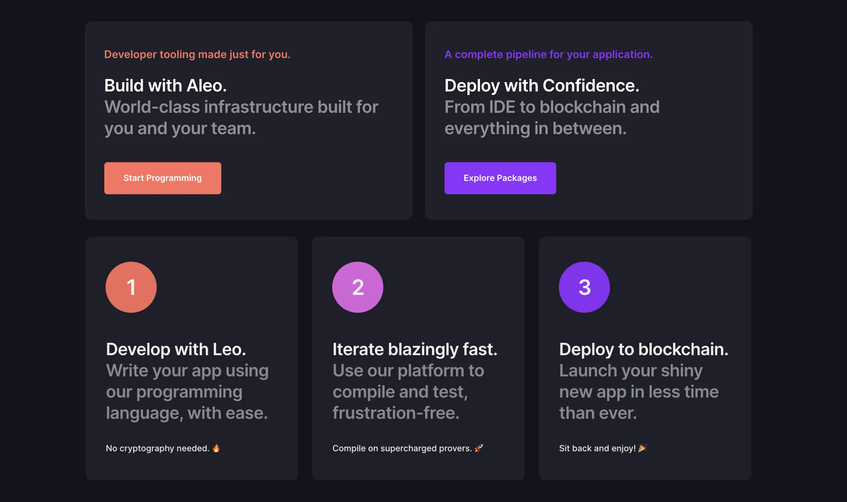The image size is (847, 502).
Task: Click the purple number 3 circle
Action: coord(584,287)
